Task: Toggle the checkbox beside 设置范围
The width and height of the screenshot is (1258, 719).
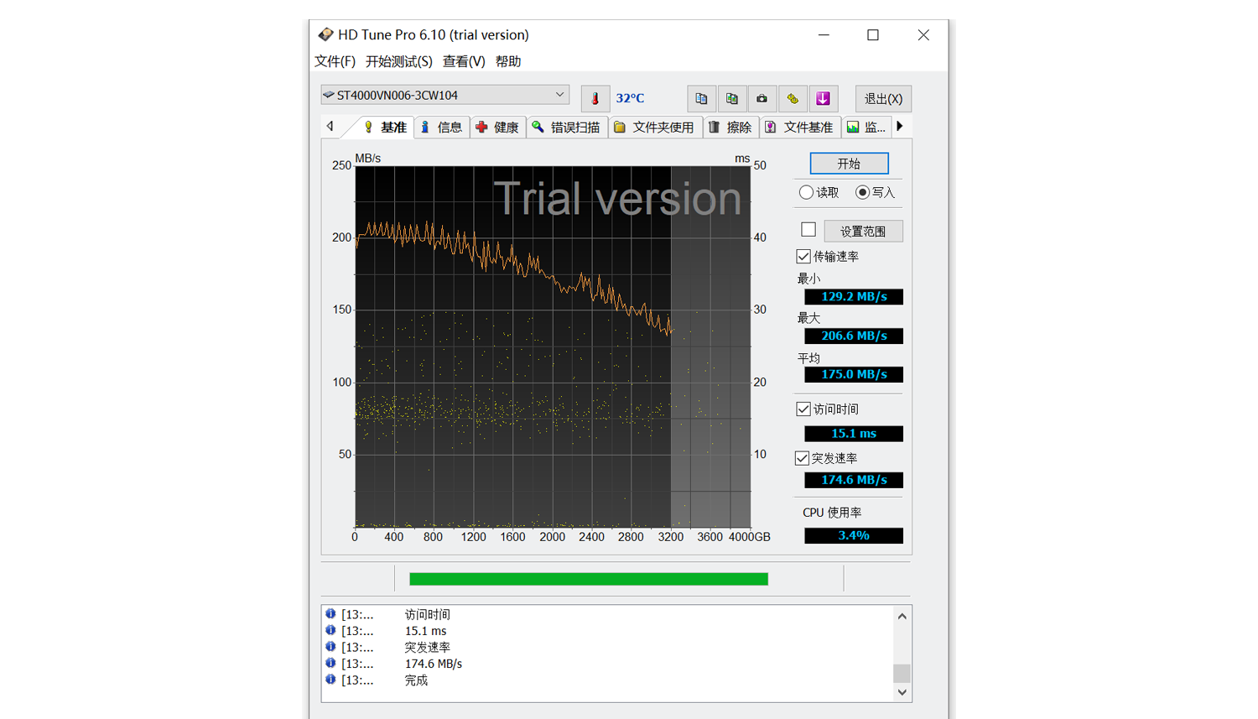Action: 808,230
